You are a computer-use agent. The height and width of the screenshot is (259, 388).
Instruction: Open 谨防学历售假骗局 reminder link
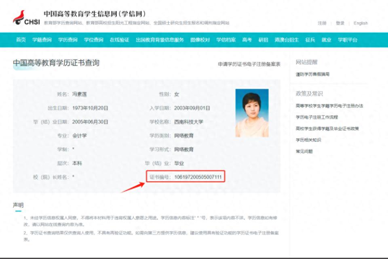click(x=312, y=74)
